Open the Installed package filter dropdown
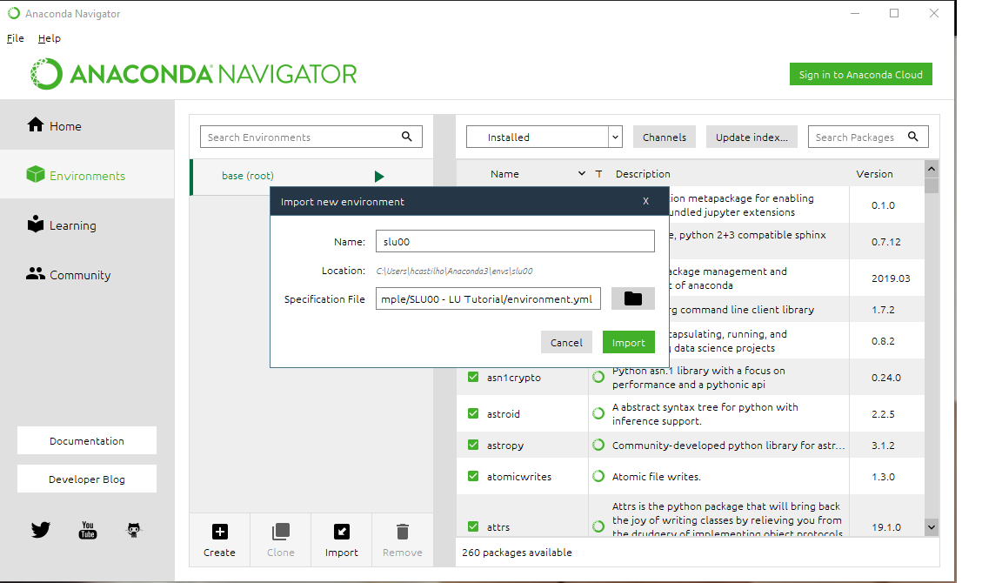This screenshot has height=583, width=1002. [544, 137]
